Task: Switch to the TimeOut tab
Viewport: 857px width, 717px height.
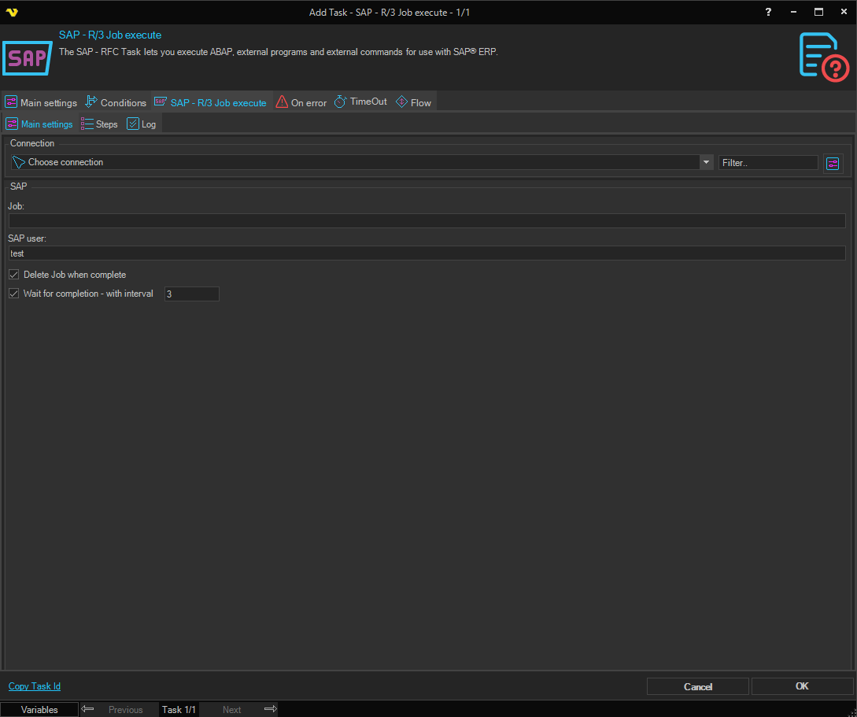Action: click(x=360, y=102)
